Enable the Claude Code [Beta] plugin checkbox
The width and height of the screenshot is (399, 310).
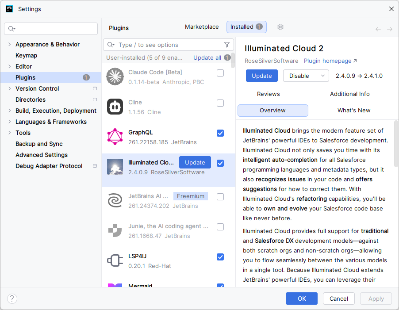(x=220, y=73)
